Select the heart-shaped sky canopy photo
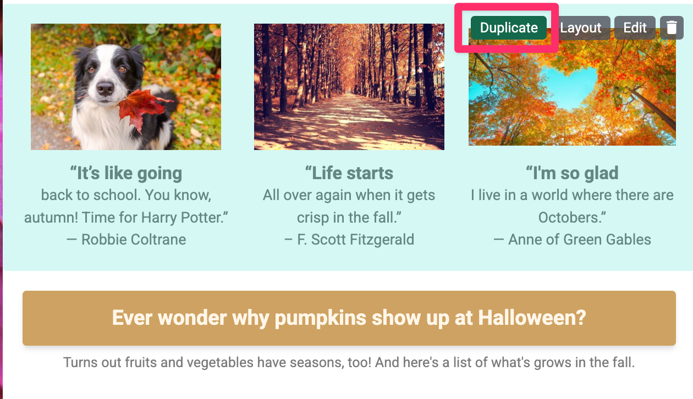This screenshot has height=399, width=693. tap(572, 93)
